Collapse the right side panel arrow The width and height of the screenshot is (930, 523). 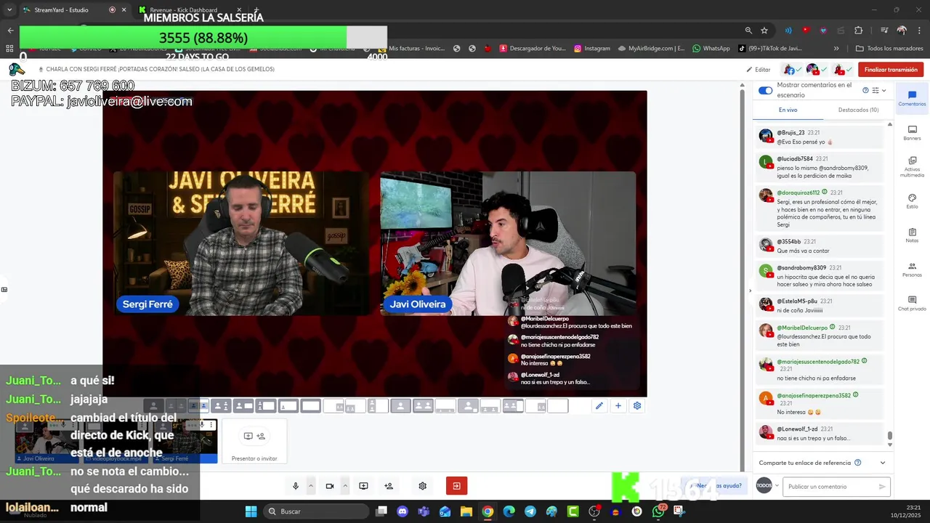coord(751,291)
